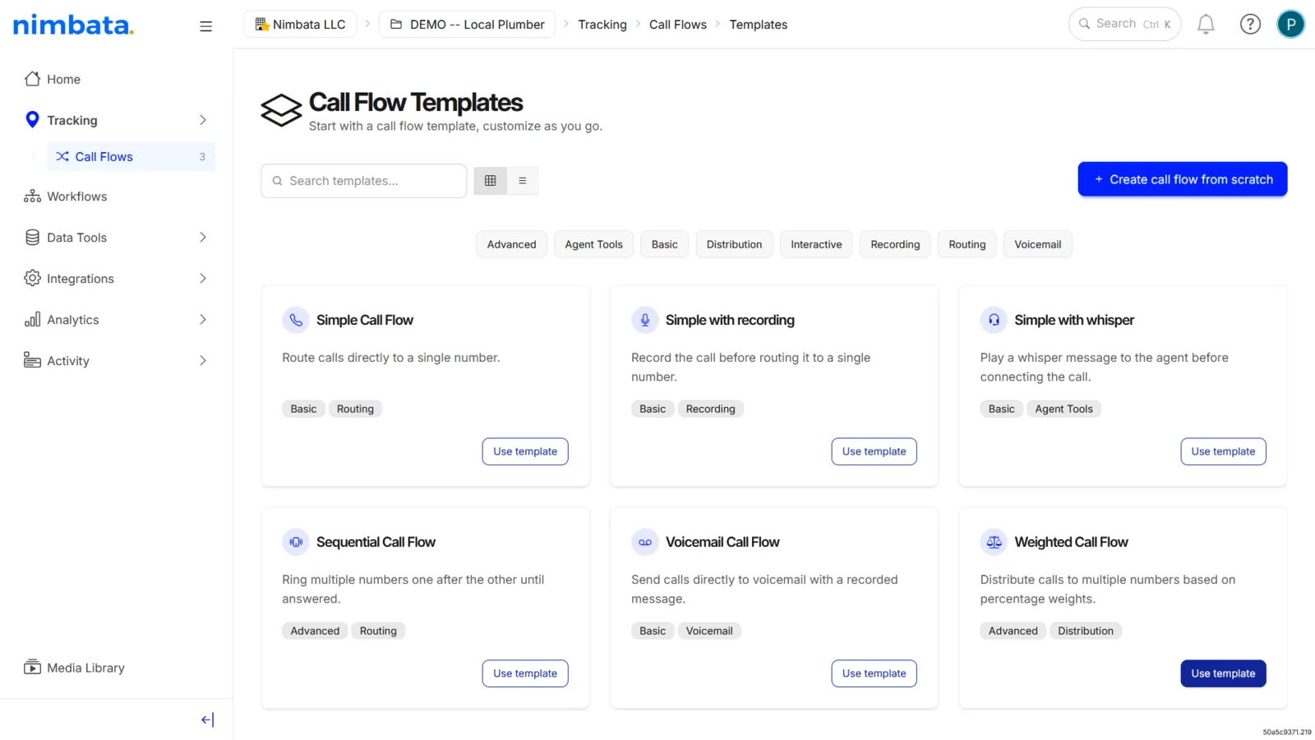
Task: Click the Simple with recording microphone icon
Action: 645,320
